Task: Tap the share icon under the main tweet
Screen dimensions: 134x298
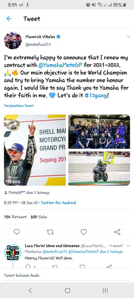Action: pyautogui.click(x=117, y=232)
